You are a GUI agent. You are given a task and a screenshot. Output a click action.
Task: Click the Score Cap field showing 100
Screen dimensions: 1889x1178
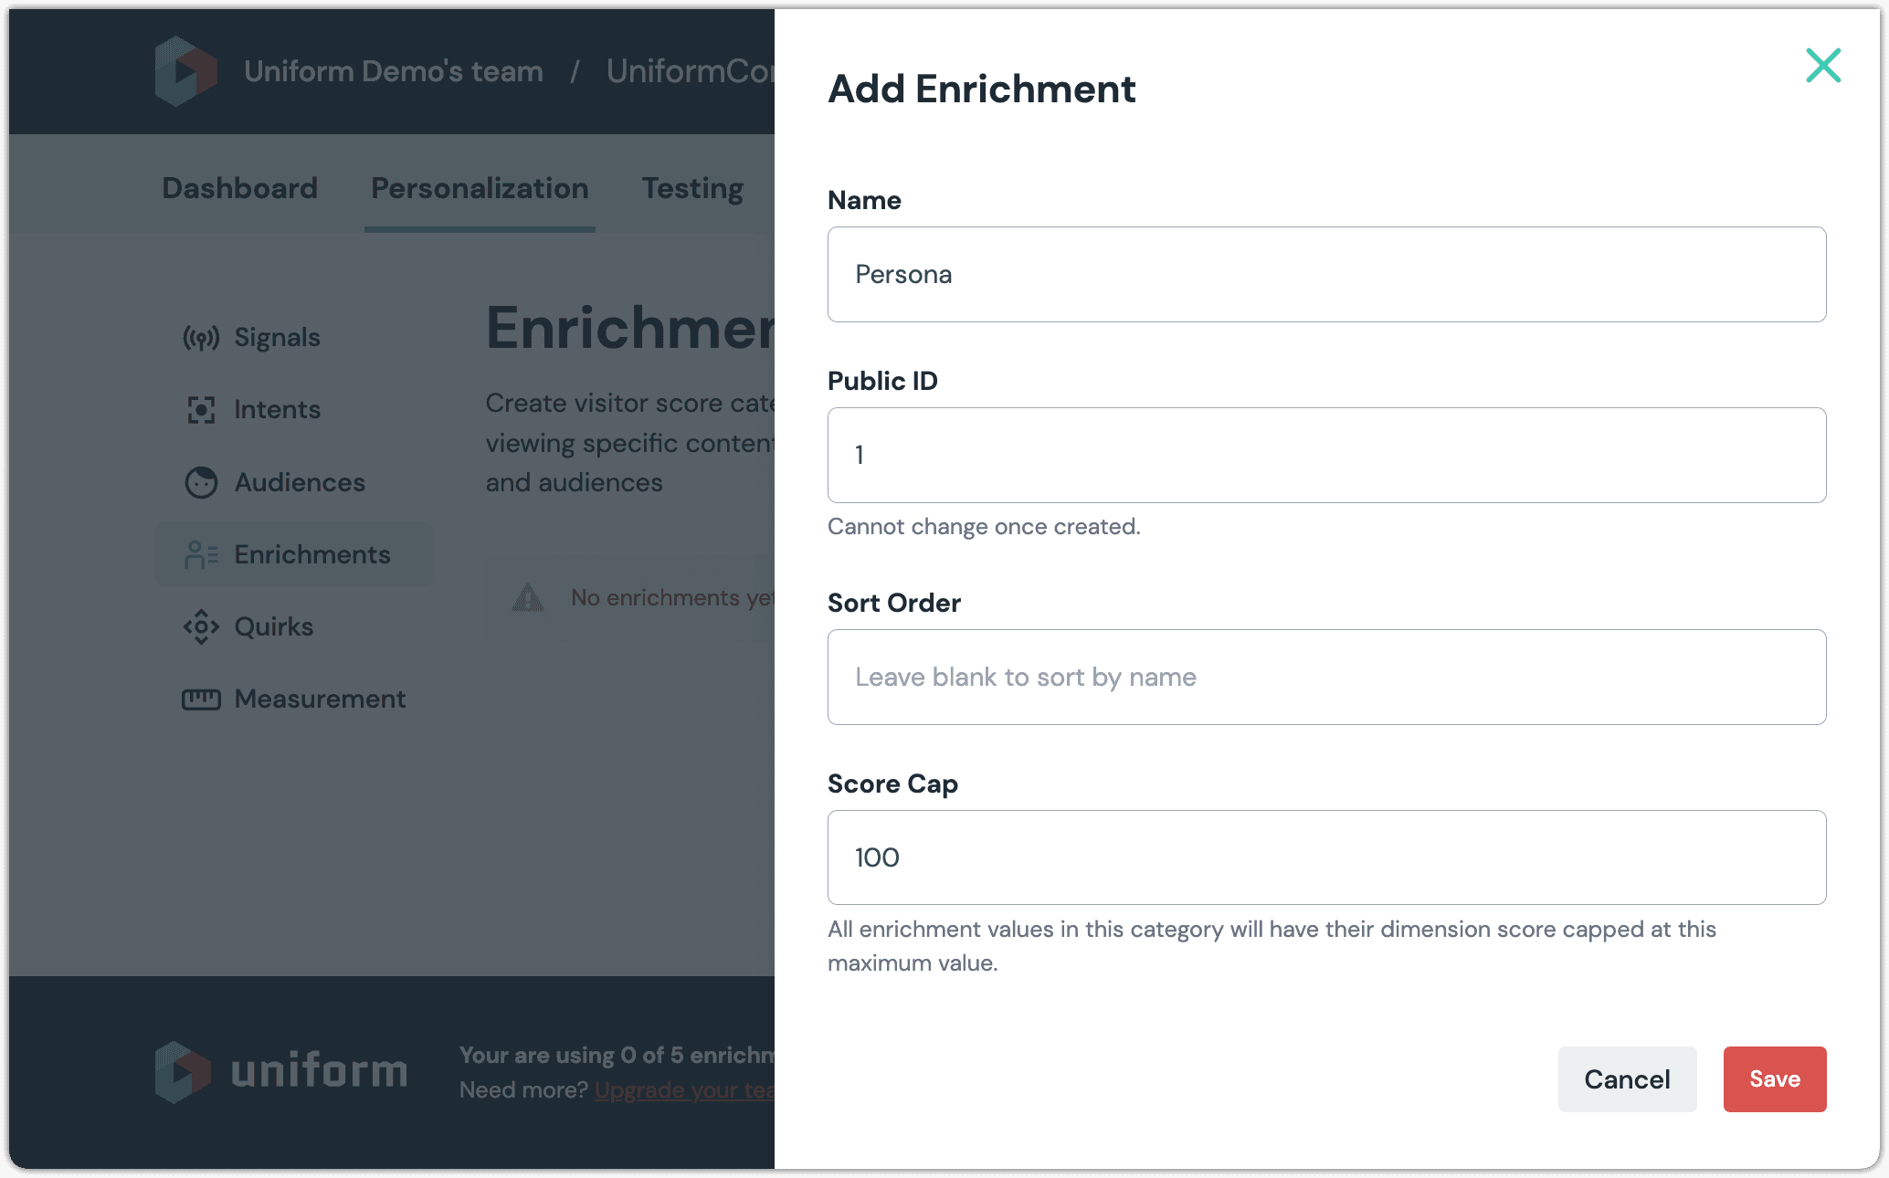point(1324,857)
